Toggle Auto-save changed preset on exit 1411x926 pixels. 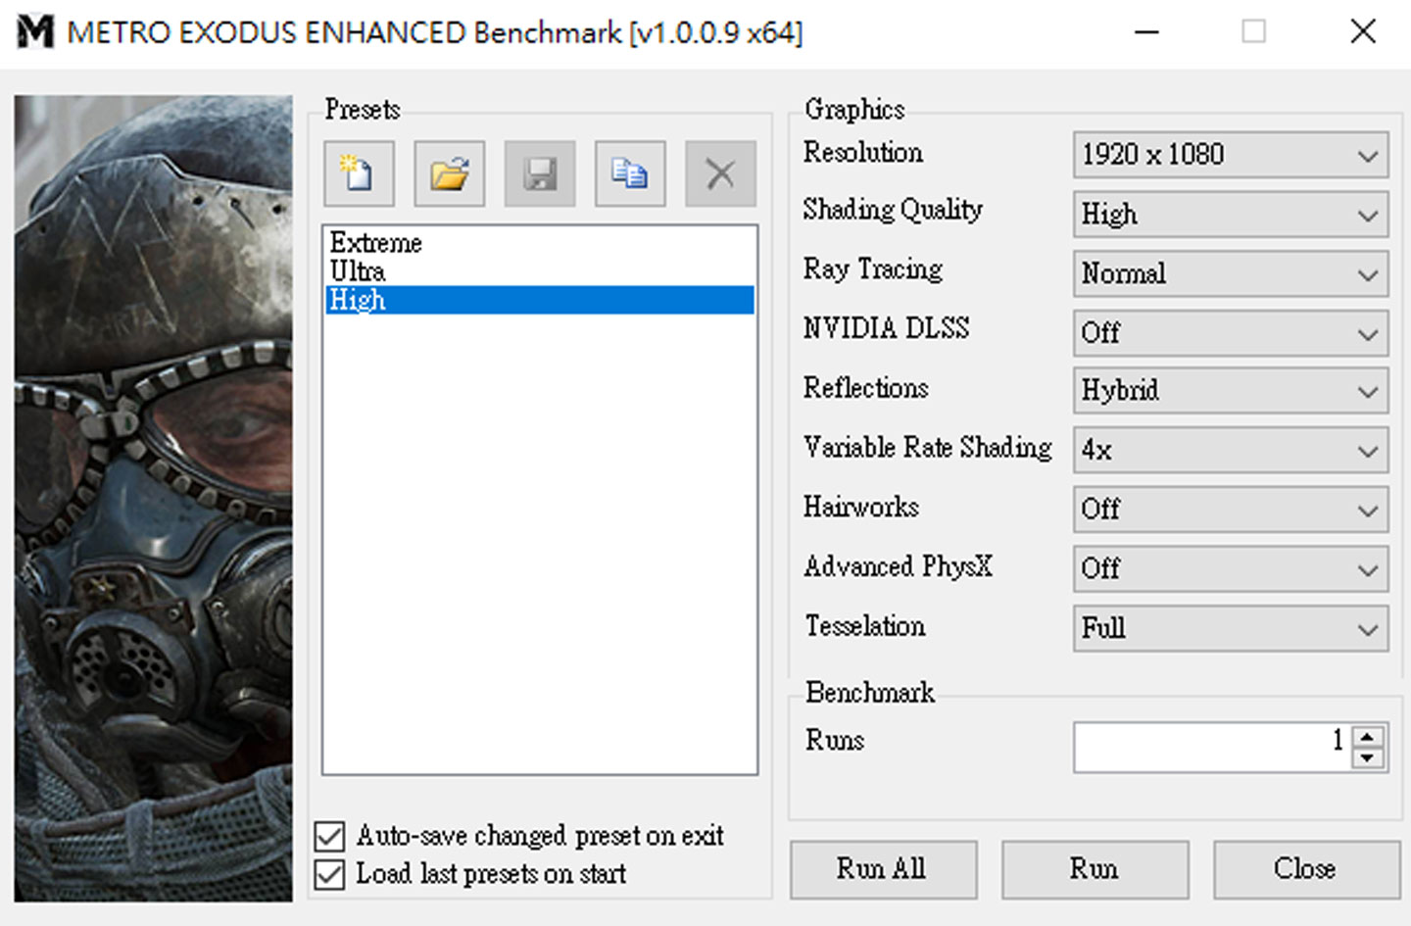click(x=330, y=837)
